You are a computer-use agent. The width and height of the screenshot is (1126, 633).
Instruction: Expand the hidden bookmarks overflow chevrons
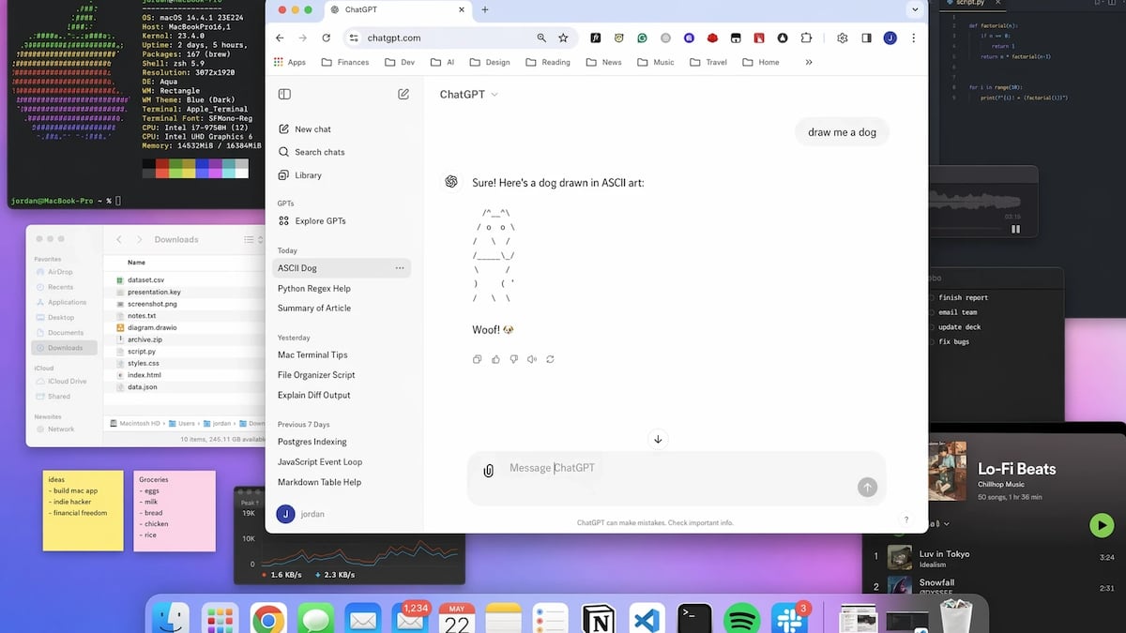(809, 62)
